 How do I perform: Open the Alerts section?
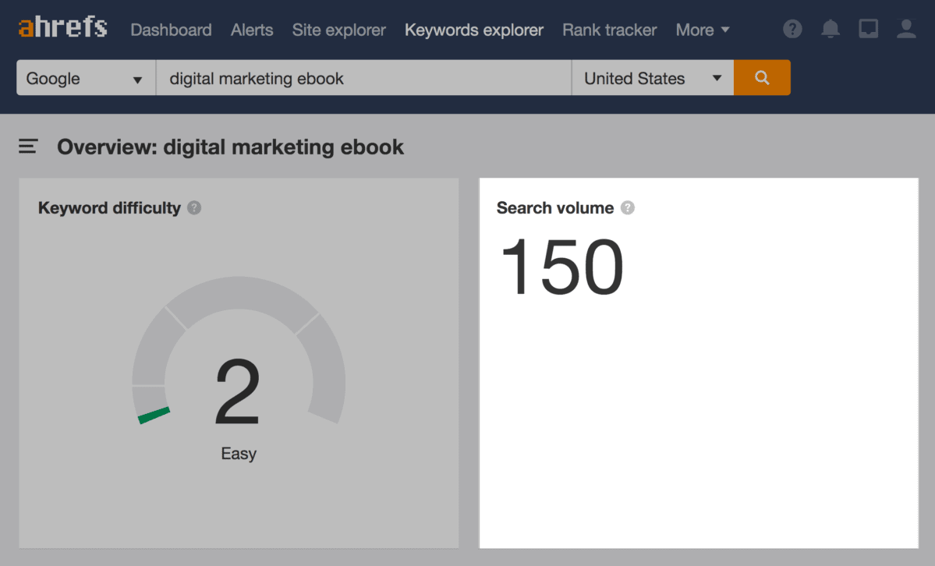(252, 30)
